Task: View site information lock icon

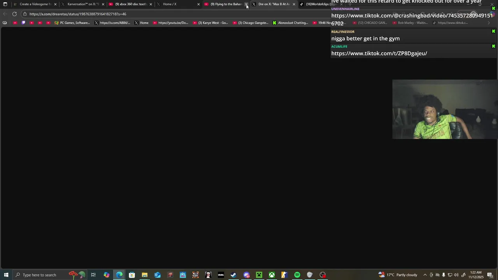Action: [25, 14]
